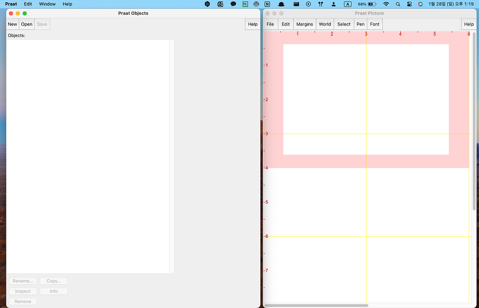Open the Help menu in Praat Picture window

[469, 24]
